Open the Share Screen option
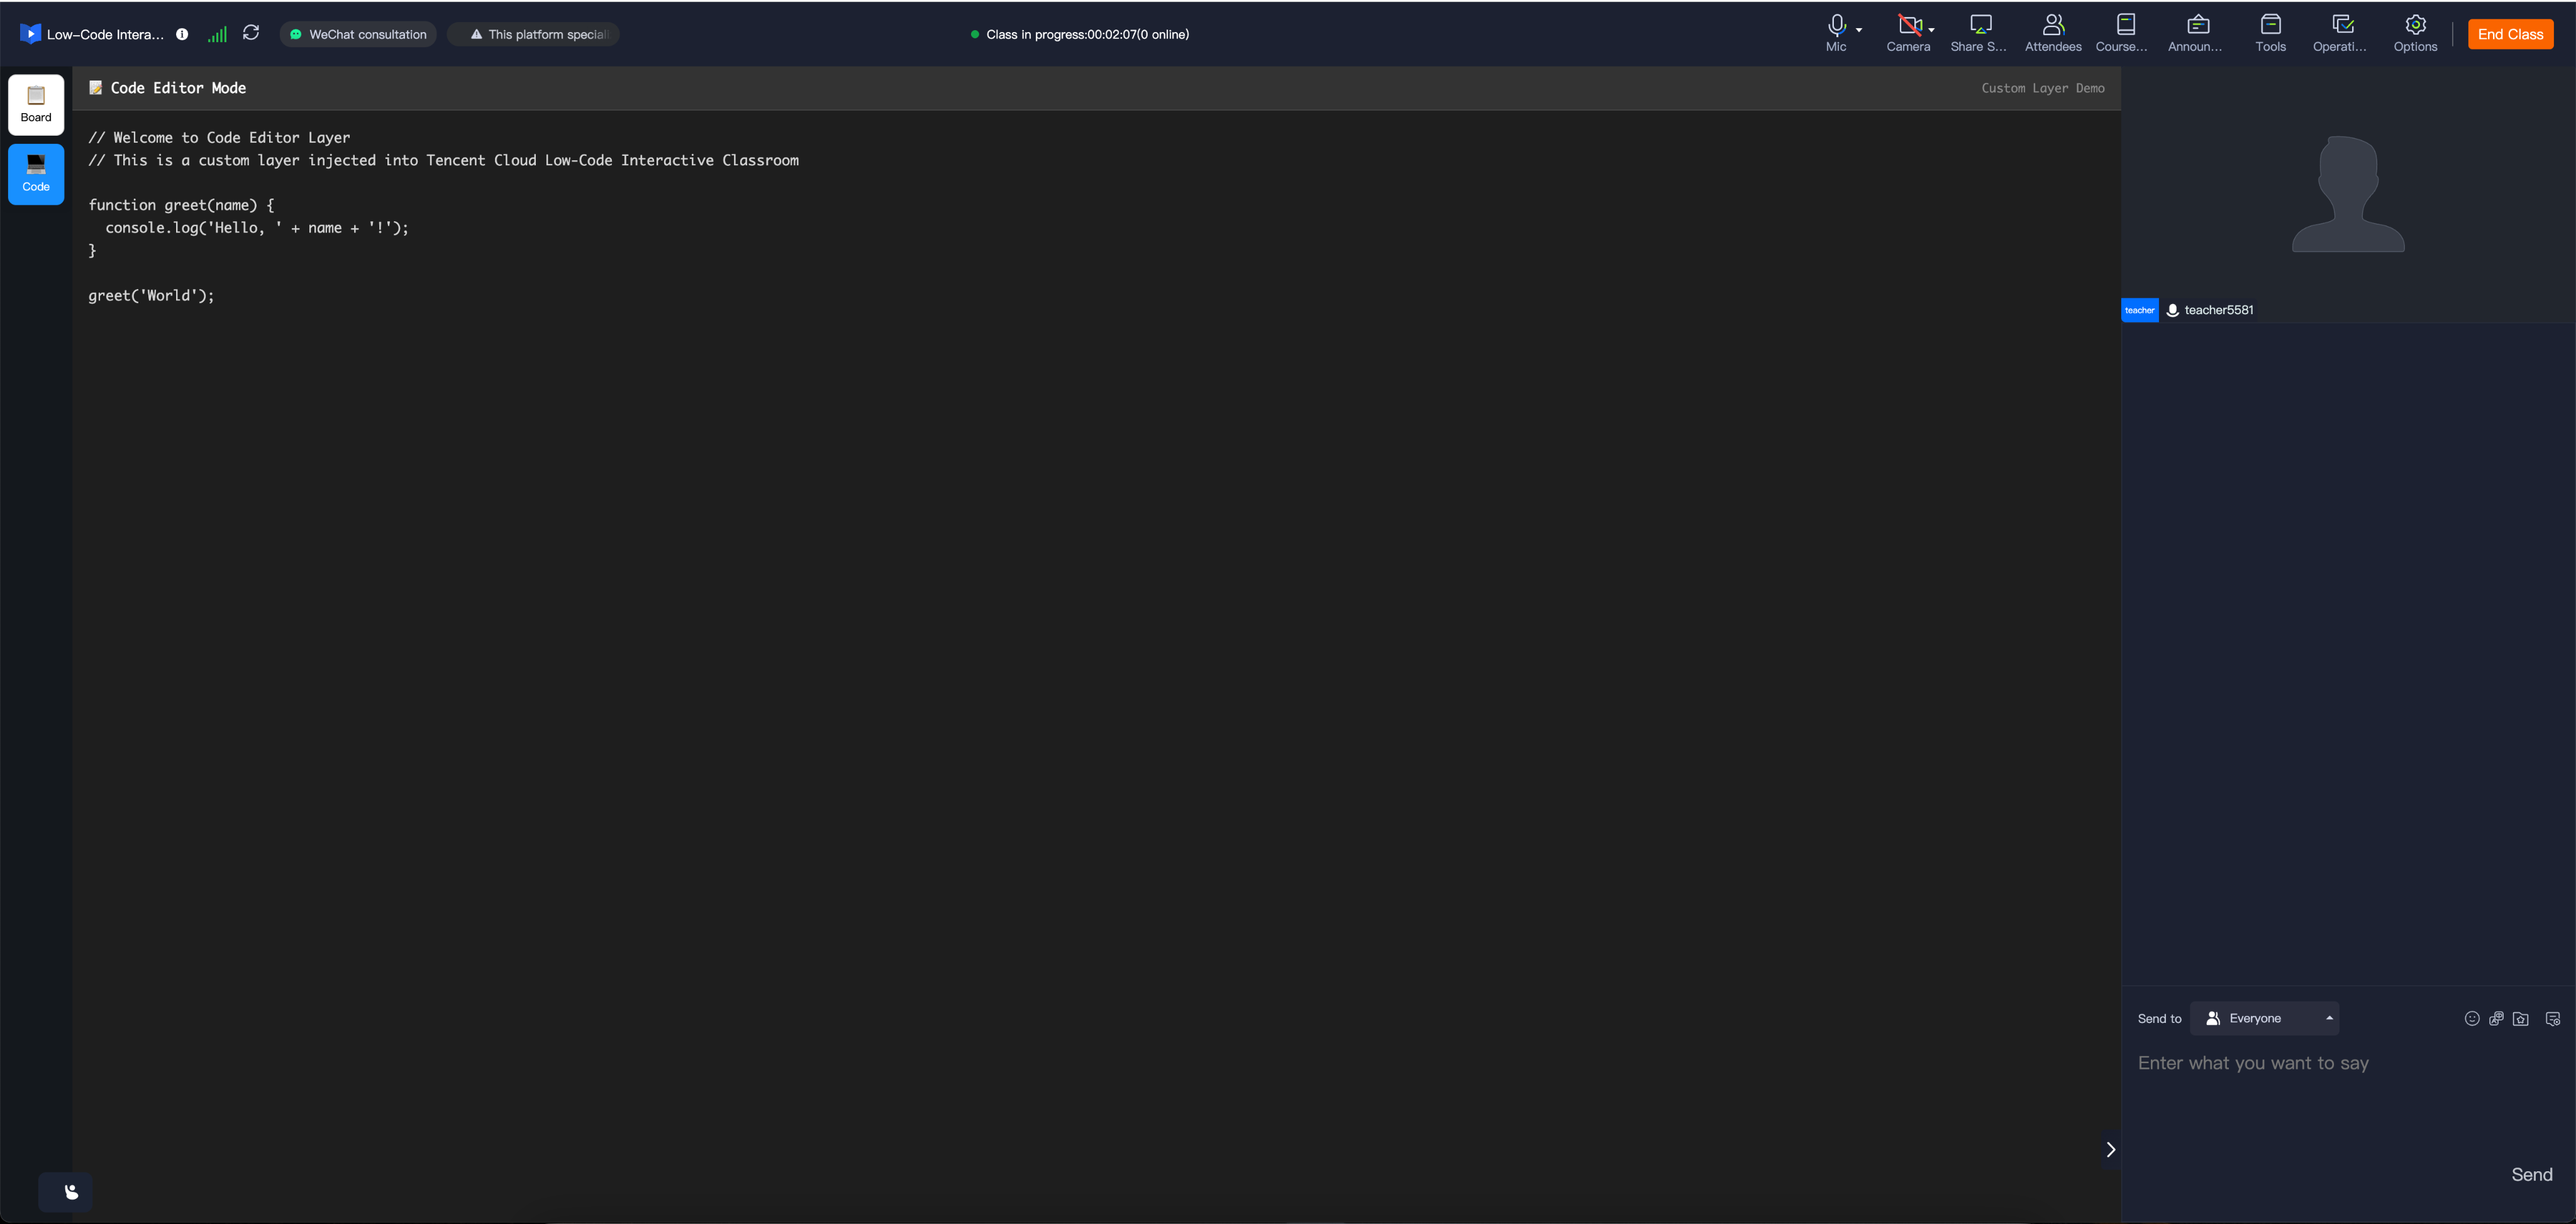The width and height of the screenshot is (2576, 1224). point(1979,33)
